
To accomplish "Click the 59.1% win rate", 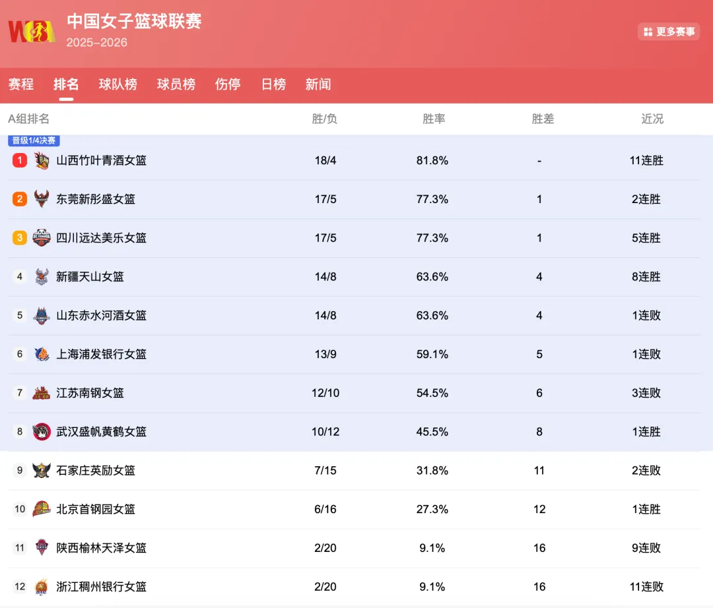I will (x=432, y=354).
